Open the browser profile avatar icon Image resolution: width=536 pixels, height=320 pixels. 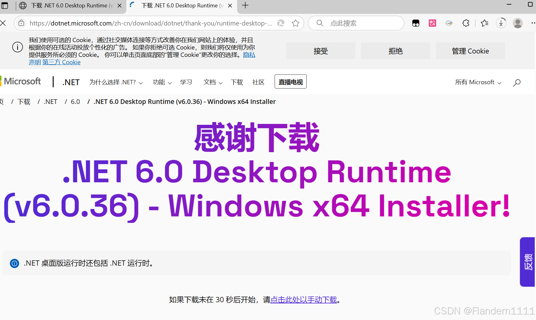518,23
